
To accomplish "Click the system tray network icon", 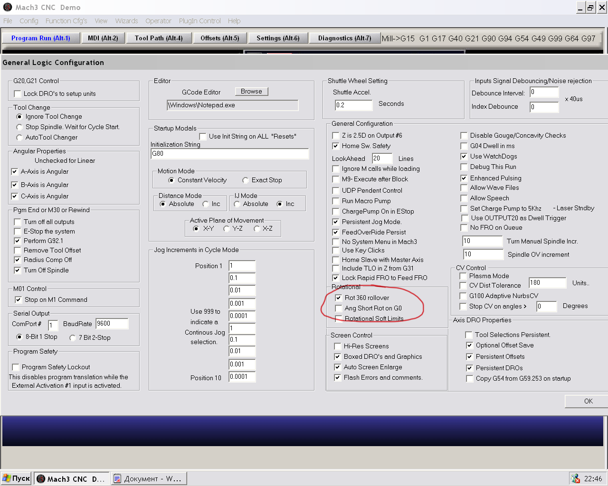I will click(x=575, y=478).
